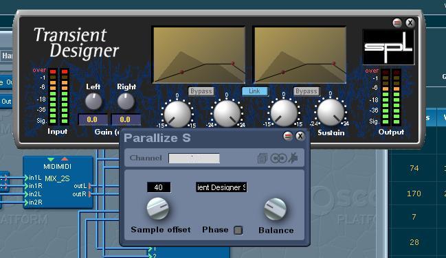Click the Sample offset value box showing 40
The width and height of the screenshot is (446, 258).
(159, 187)
